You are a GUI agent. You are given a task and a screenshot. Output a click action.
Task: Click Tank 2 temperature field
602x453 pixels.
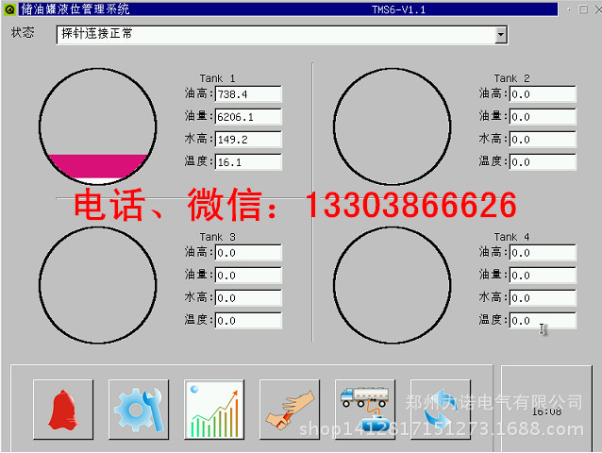pyautogui.click(x=543, y=162)
